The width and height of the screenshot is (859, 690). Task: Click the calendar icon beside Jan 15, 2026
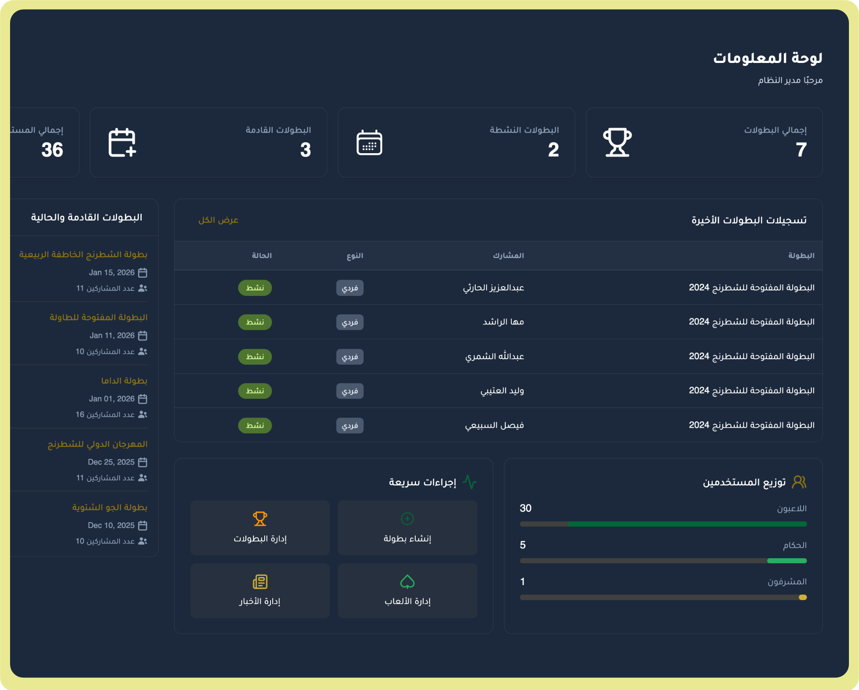[x=143, y=272]
